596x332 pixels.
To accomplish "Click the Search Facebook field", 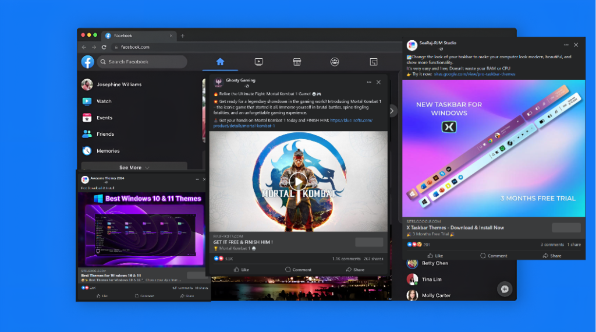I will tap(142, 62).
